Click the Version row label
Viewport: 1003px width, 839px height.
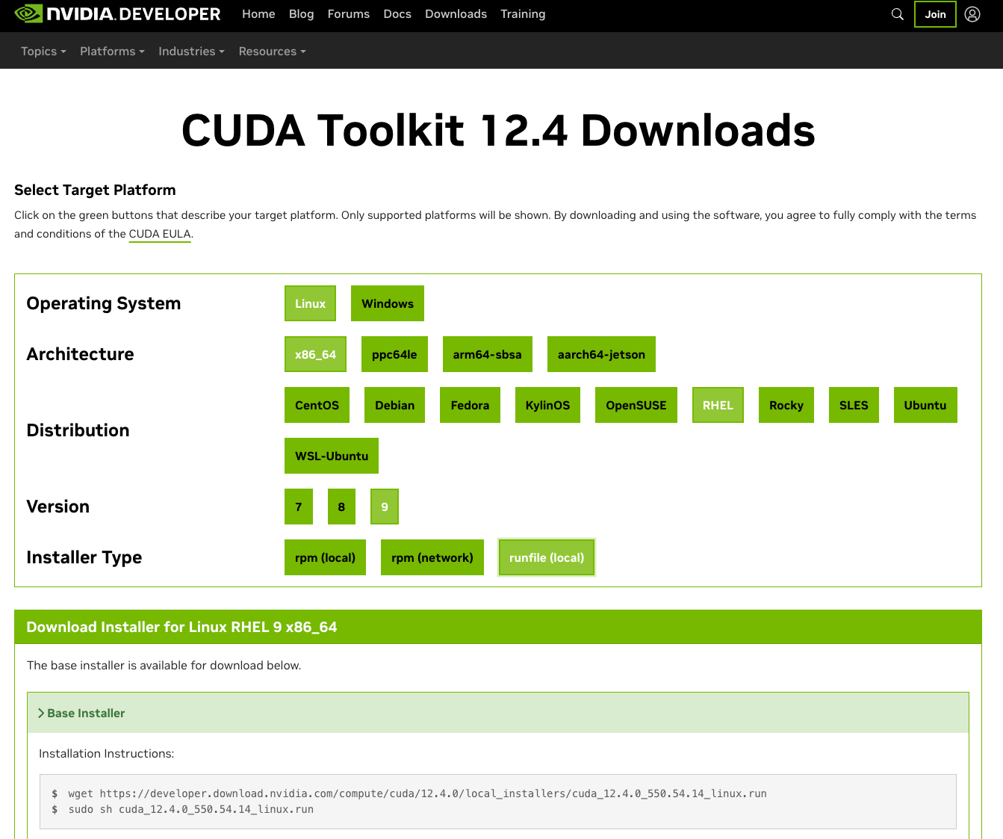(58, 507)
